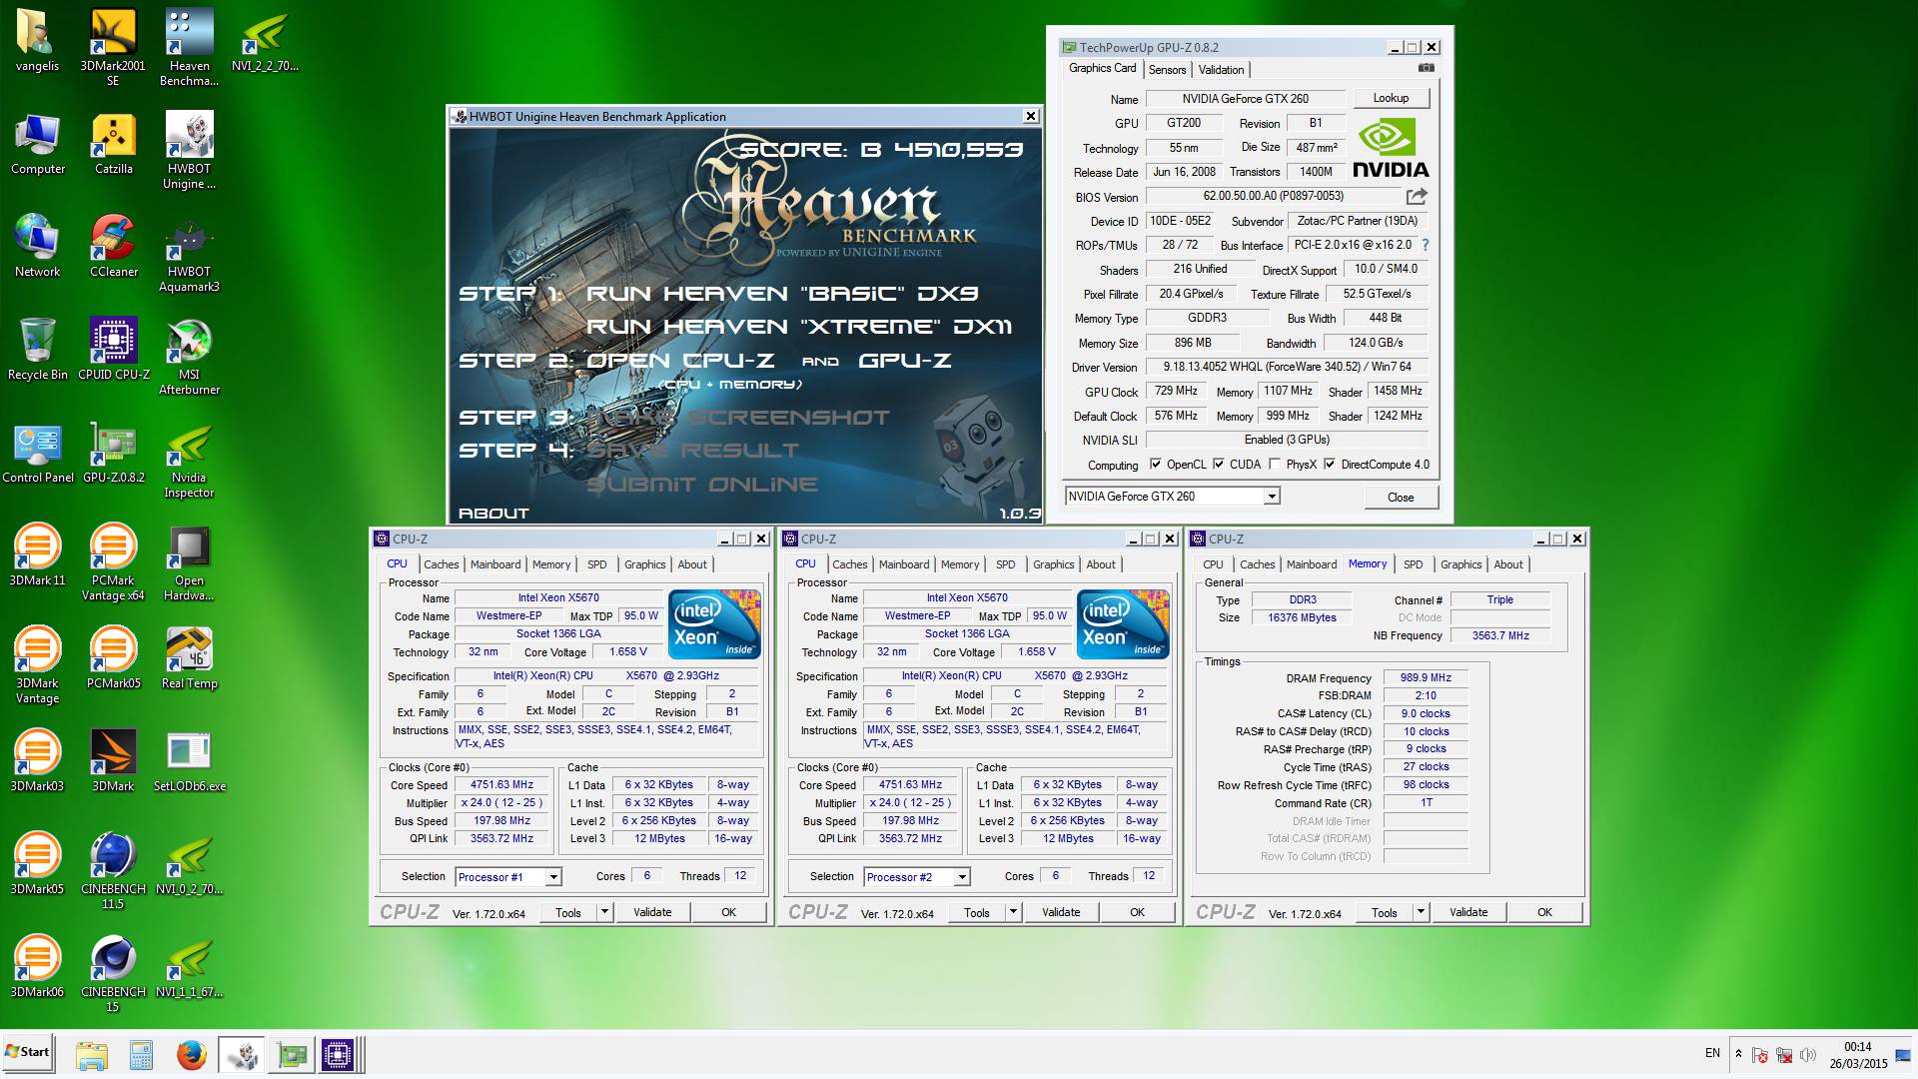Open Calculator from taskbar

pyautogui.click(x=141, y=1055)
